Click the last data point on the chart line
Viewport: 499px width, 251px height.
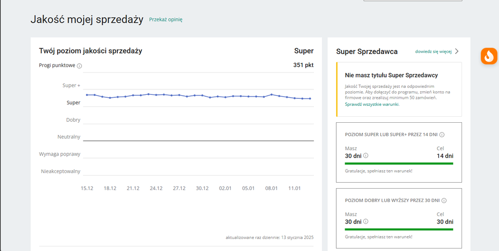(310, 99)
